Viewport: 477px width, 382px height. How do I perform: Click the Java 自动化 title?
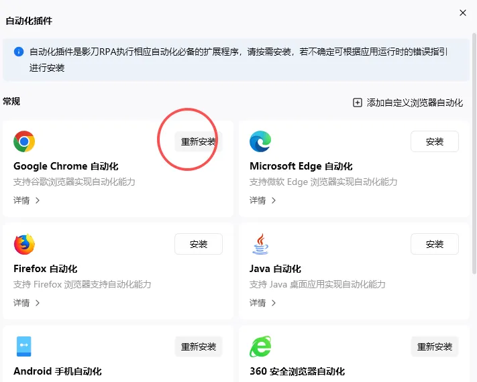[275, 269]
